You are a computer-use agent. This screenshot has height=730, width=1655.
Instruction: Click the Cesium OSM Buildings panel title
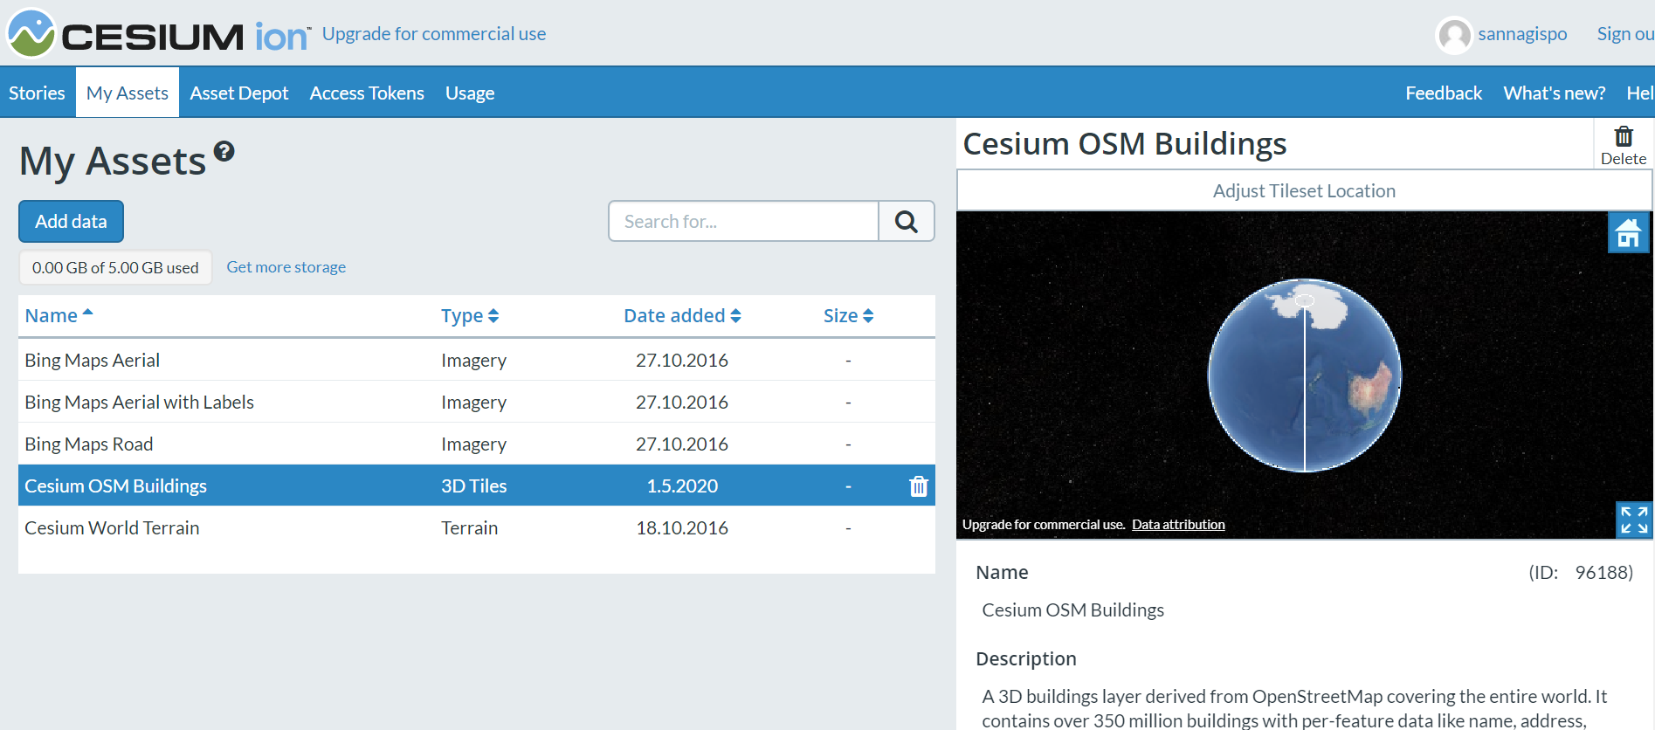[1125, 144]
